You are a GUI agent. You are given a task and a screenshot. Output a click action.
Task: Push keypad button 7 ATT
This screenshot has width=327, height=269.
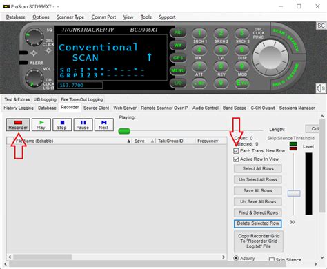pyautogui.click(x=199, y=67)
